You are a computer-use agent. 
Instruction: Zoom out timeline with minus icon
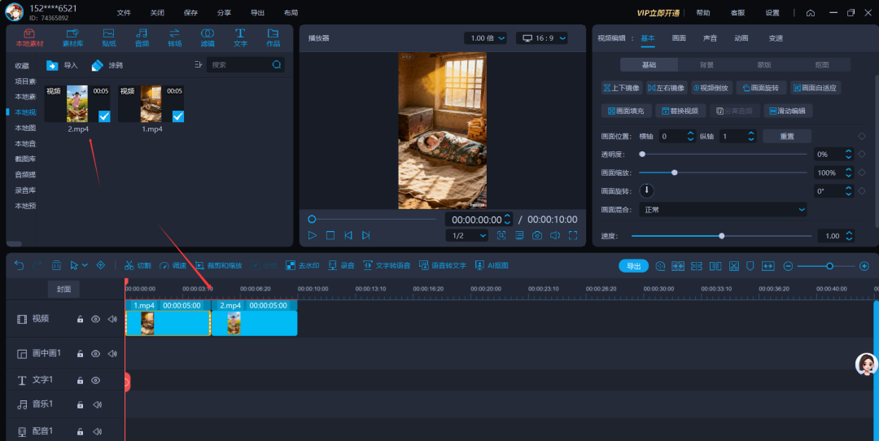pos(788,266)
